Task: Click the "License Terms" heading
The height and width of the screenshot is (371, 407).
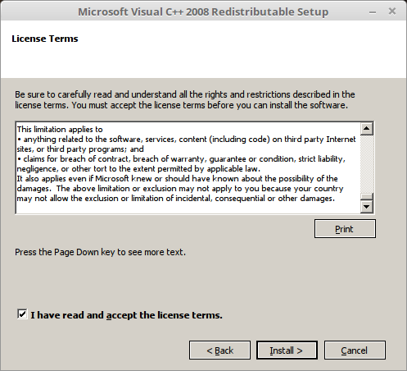Action: (x=45, y=39)
